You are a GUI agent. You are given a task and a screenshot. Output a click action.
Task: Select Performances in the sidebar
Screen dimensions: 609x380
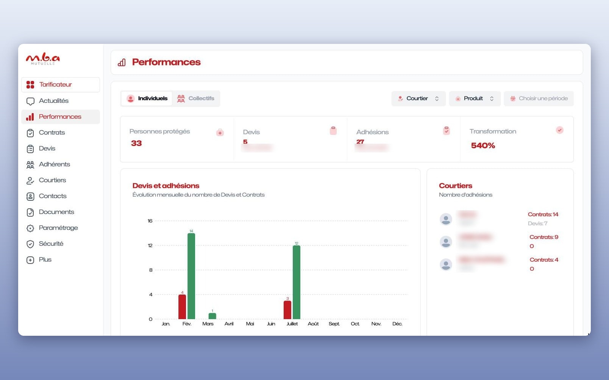[61, 117]
